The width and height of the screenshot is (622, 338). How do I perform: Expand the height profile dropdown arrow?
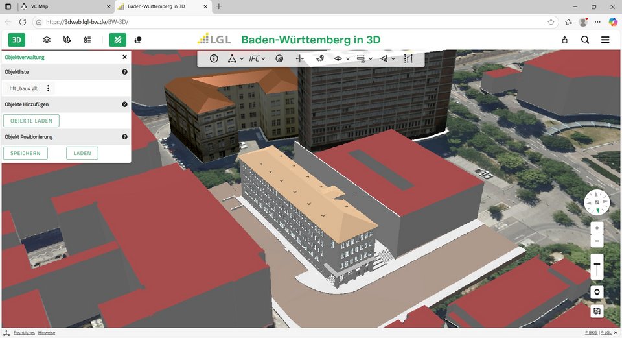click(371, 59)
